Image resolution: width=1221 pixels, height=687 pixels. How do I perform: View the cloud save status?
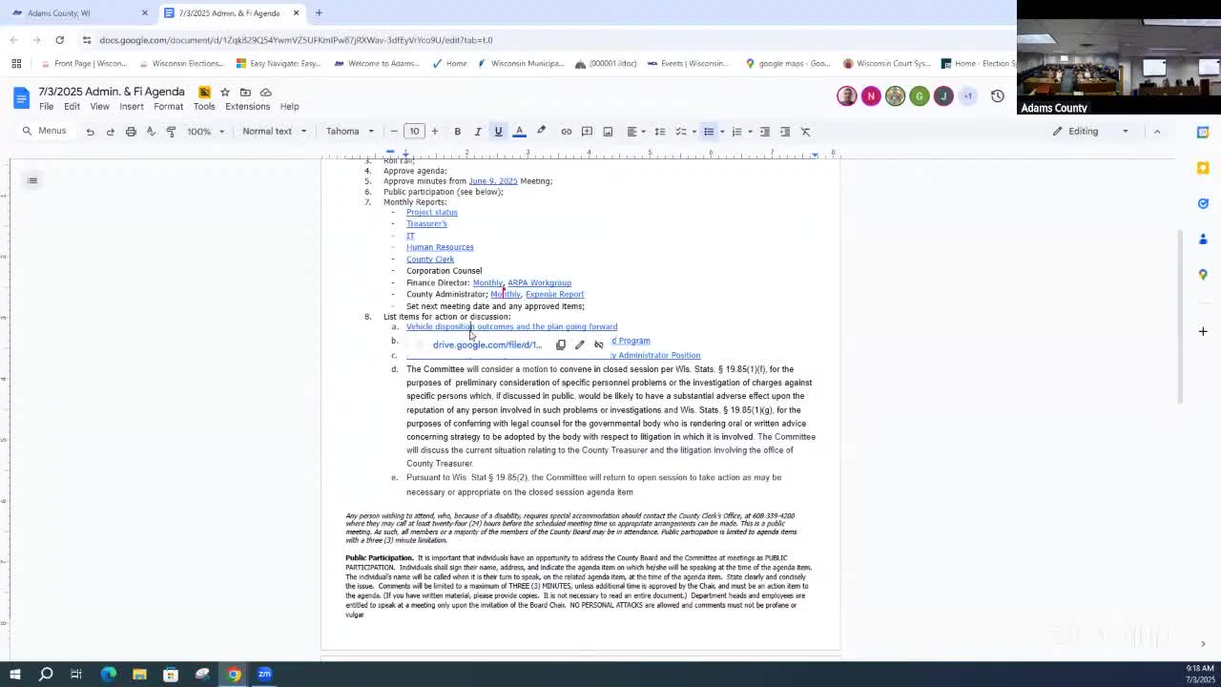pos(265,92)
